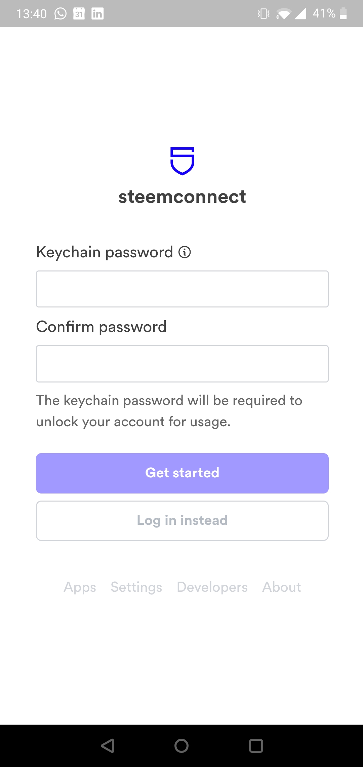The image size is (363, 767).
Task: Tap the steemconnect shield logo
Action: click(182, 161)
